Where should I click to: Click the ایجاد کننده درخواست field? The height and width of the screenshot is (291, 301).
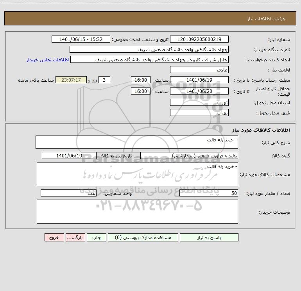click(x=150, y=59)
